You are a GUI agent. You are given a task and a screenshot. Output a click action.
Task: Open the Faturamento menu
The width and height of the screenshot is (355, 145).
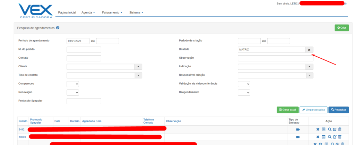(x=112, y=13)
